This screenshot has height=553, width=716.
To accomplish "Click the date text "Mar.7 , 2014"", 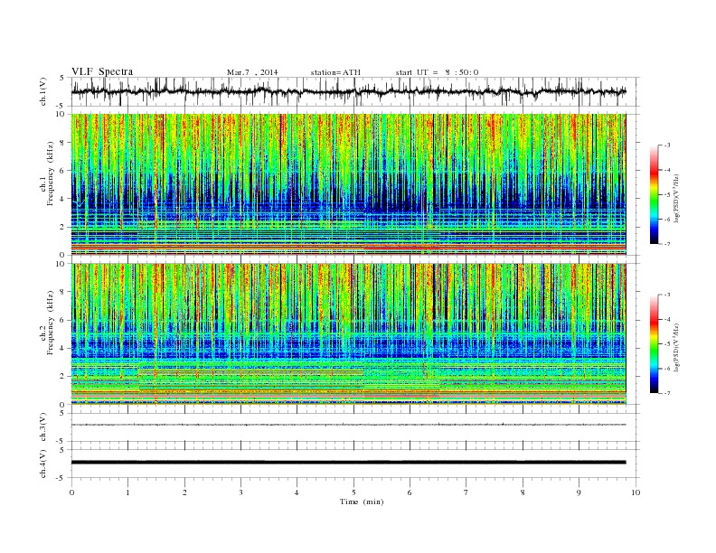I will (252, 72).
